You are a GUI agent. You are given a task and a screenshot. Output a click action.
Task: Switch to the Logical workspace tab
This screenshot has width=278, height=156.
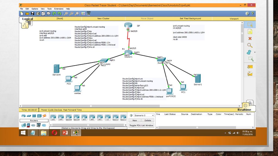(28, 19)
